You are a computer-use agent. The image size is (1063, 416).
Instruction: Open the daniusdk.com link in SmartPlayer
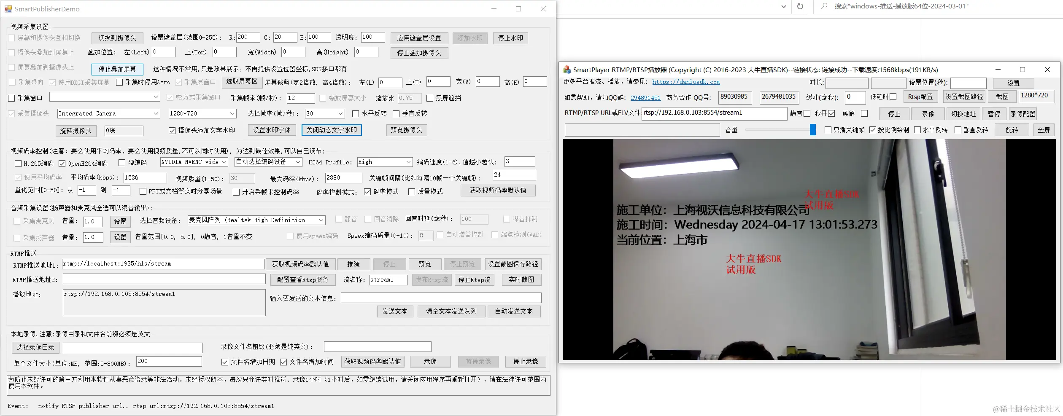tap(686, 82)
